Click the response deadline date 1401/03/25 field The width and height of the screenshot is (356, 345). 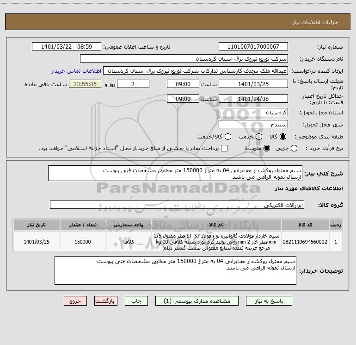(253, 84)
